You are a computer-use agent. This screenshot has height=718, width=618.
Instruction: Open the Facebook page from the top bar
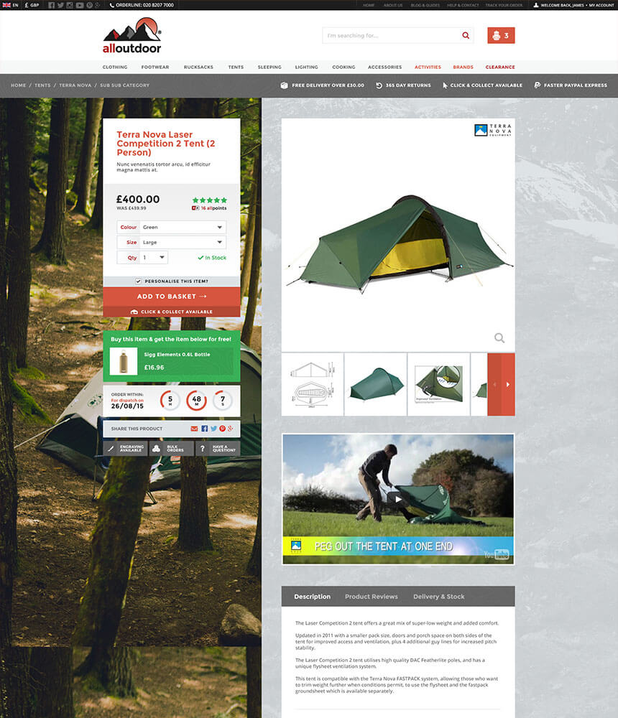click(x=51, y=5)
